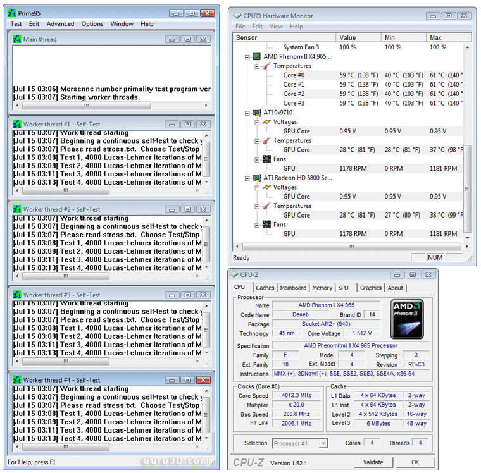Collapse Fans under ATI 0x9710
The image size is (481, 473).
(x=257, y=160)
